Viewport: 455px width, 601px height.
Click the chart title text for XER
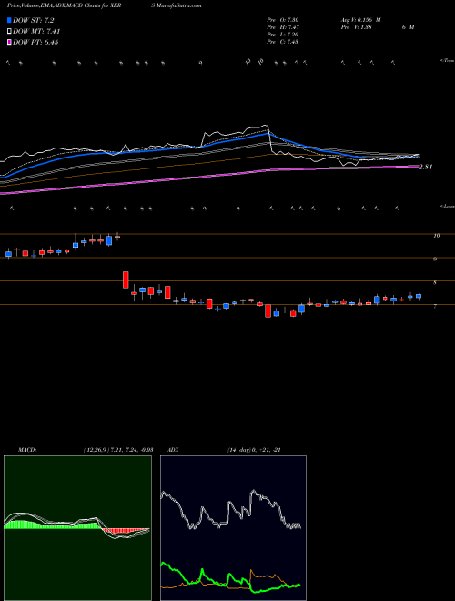point(65,5)
